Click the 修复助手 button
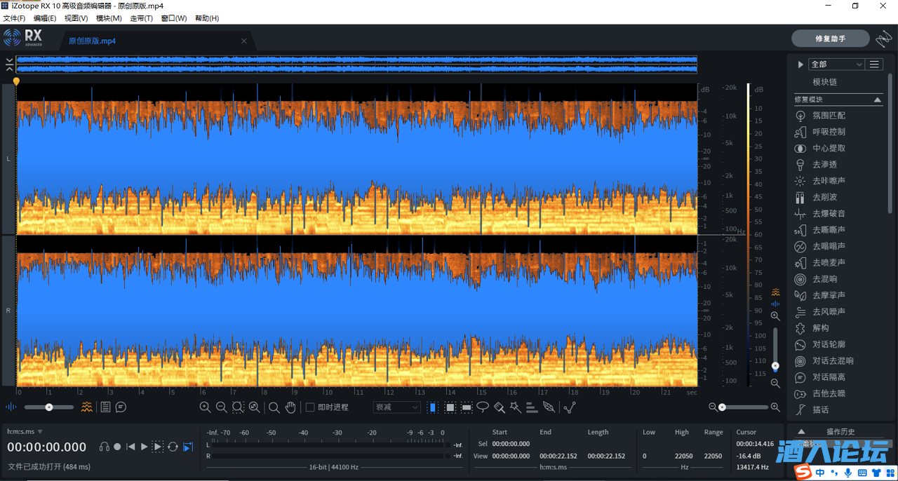The image size is (898, 481). coord(830,39)
